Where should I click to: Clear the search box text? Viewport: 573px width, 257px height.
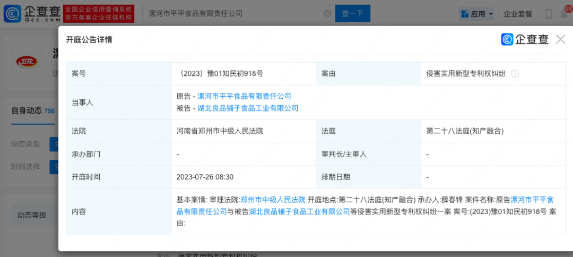[327, 13]
